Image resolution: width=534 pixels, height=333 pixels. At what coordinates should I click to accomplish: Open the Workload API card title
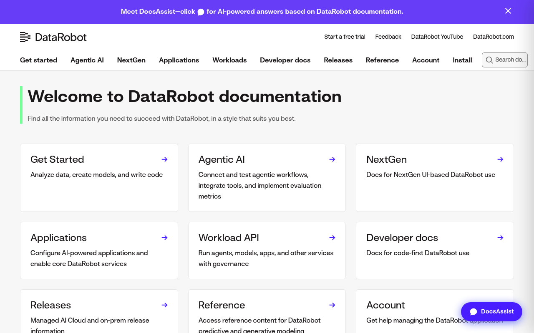pos(229,238)
